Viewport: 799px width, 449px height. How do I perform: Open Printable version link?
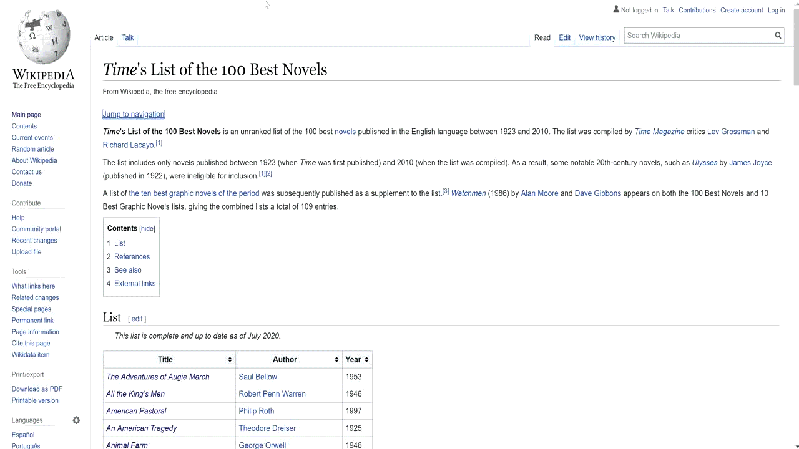[x=35, y=400]
